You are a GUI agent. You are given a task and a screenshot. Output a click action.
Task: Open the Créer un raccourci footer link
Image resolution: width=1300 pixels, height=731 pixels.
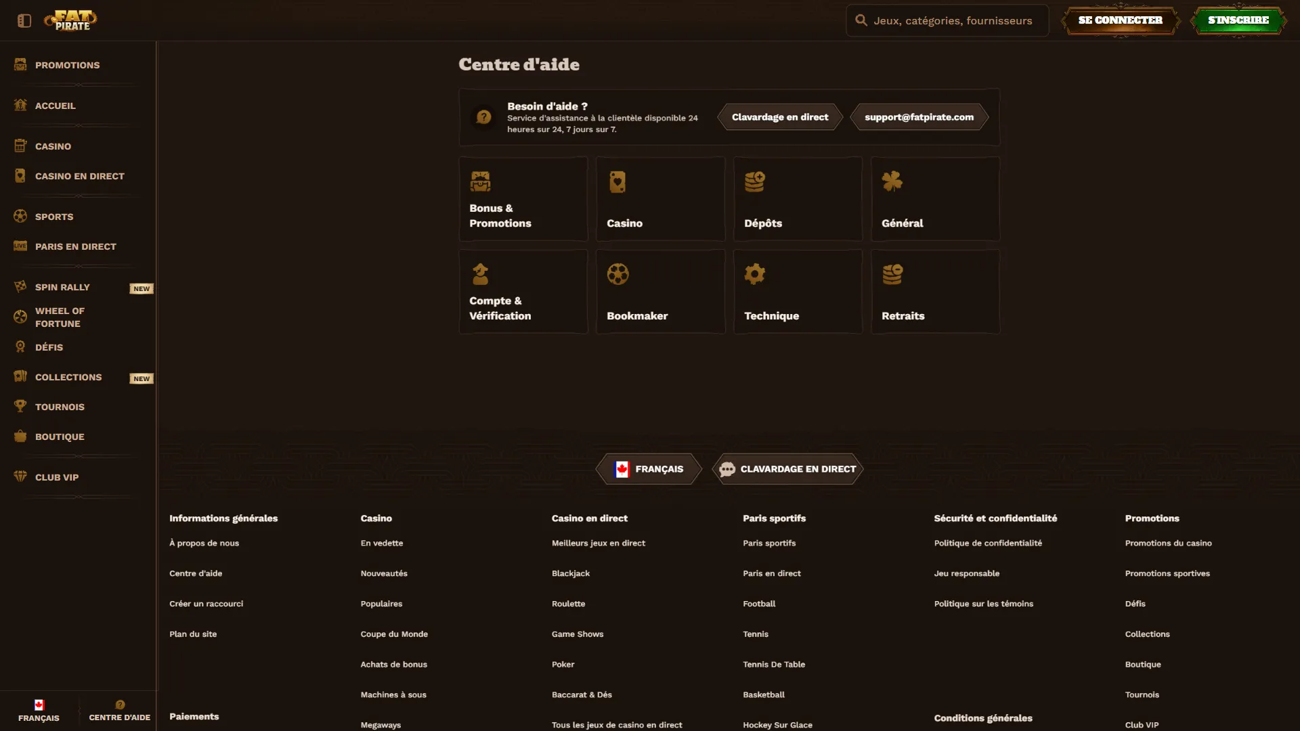click(x=206, y=604)
